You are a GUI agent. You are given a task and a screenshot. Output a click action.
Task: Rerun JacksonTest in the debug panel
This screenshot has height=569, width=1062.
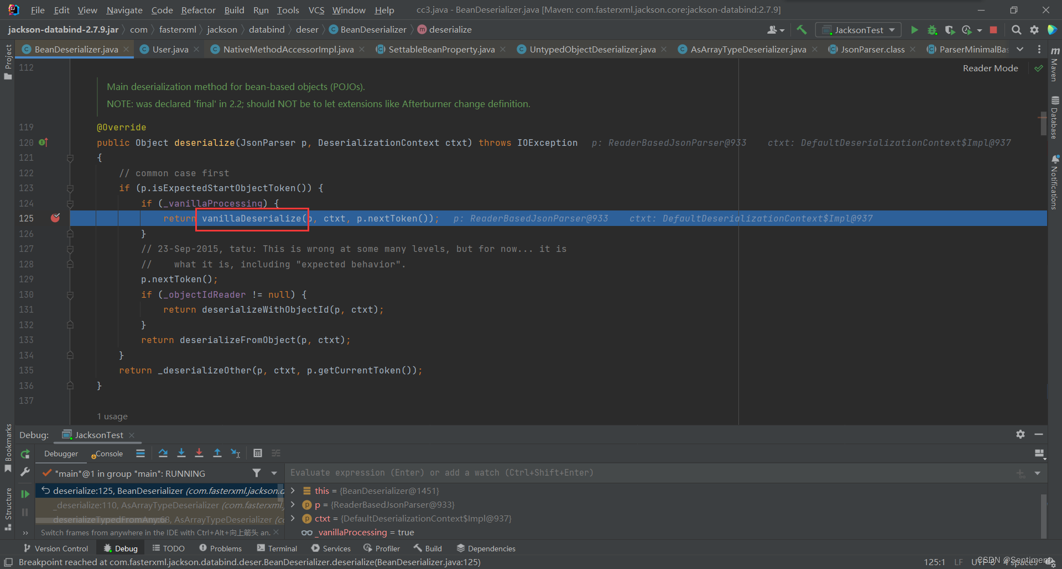click(x=25, y=454)
